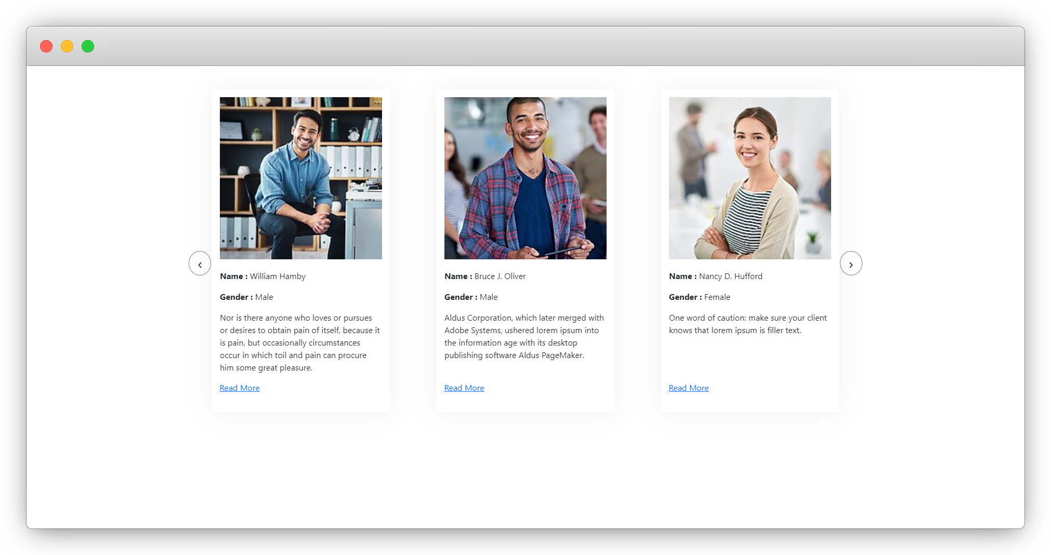Click the green maximize window button
This screenshot has width=1051, height=555.
click(88, 46)
